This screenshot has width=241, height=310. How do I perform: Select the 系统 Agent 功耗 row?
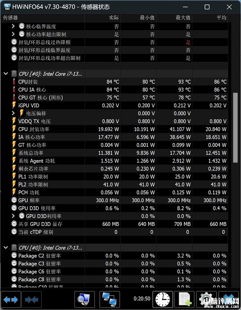coord(119,161)
